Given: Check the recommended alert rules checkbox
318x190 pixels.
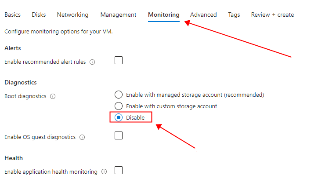Looking at the screenshot, I should point(119,61).
